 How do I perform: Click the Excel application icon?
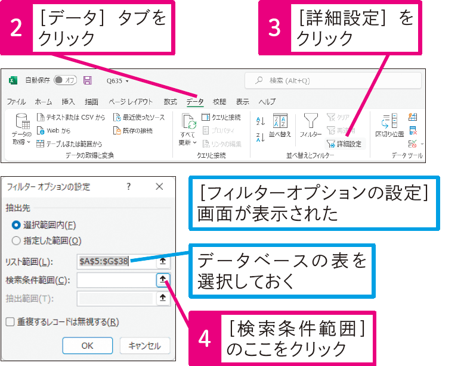click(x=13, y=80)
